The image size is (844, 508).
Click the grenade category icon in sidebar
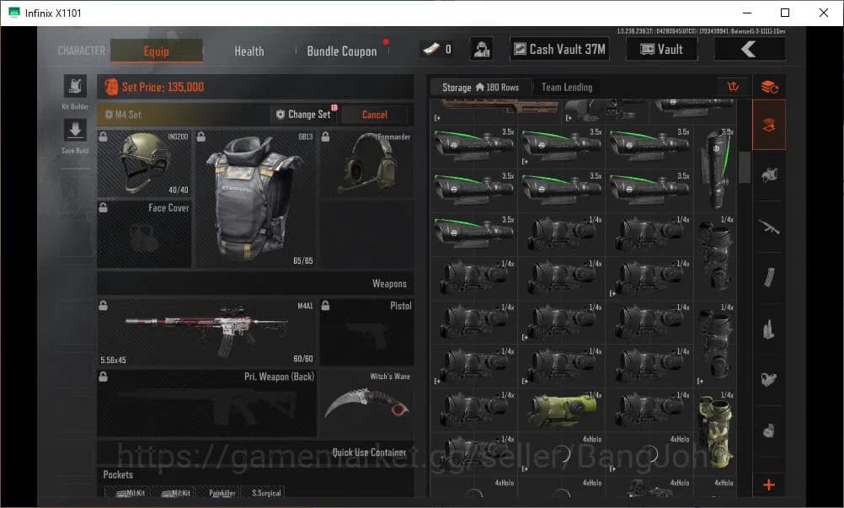click(x=767, y=430)
